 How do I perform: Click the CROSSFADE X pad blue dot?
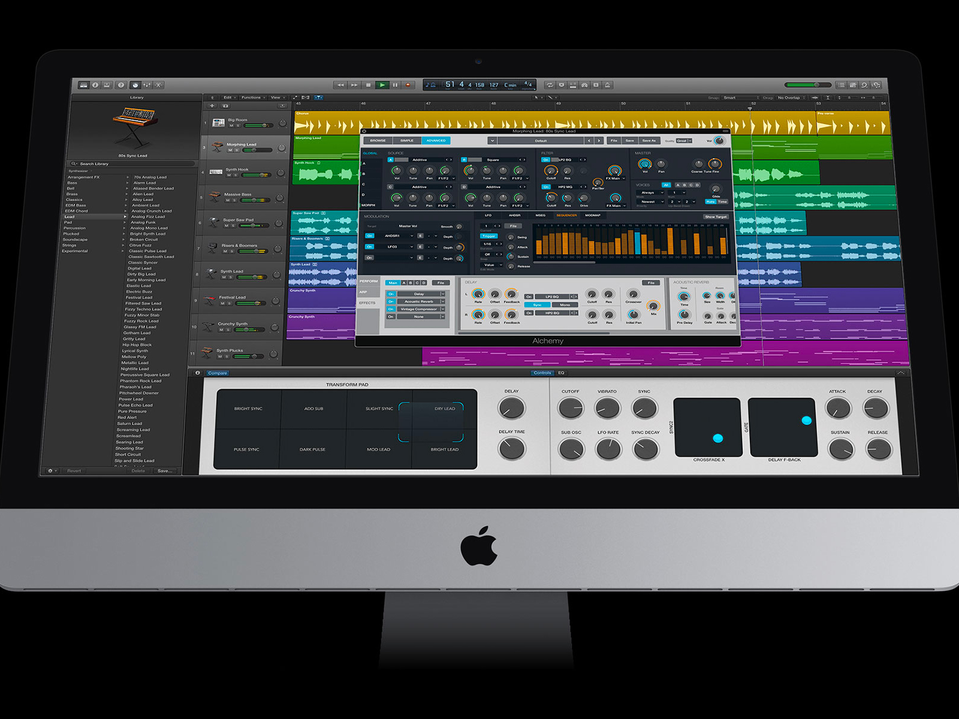718,438
